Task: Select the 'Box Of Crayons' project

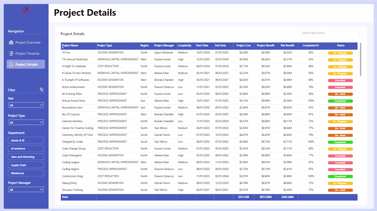Action: 71,114
